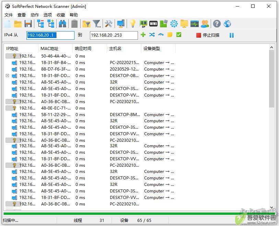279x226 pixels.
Task: Click the ending IP field 192.168.20.253
Action: (x=114, y=35)
